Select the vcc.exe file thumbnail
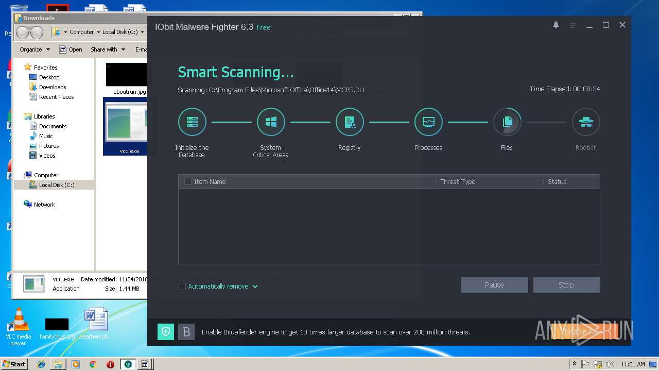The width and height of the screenshot is (659, 371). click(x=126, y=126)
